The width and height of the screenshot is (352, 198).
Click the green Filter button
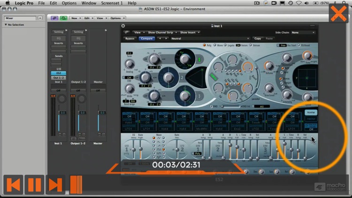[213, 77]
